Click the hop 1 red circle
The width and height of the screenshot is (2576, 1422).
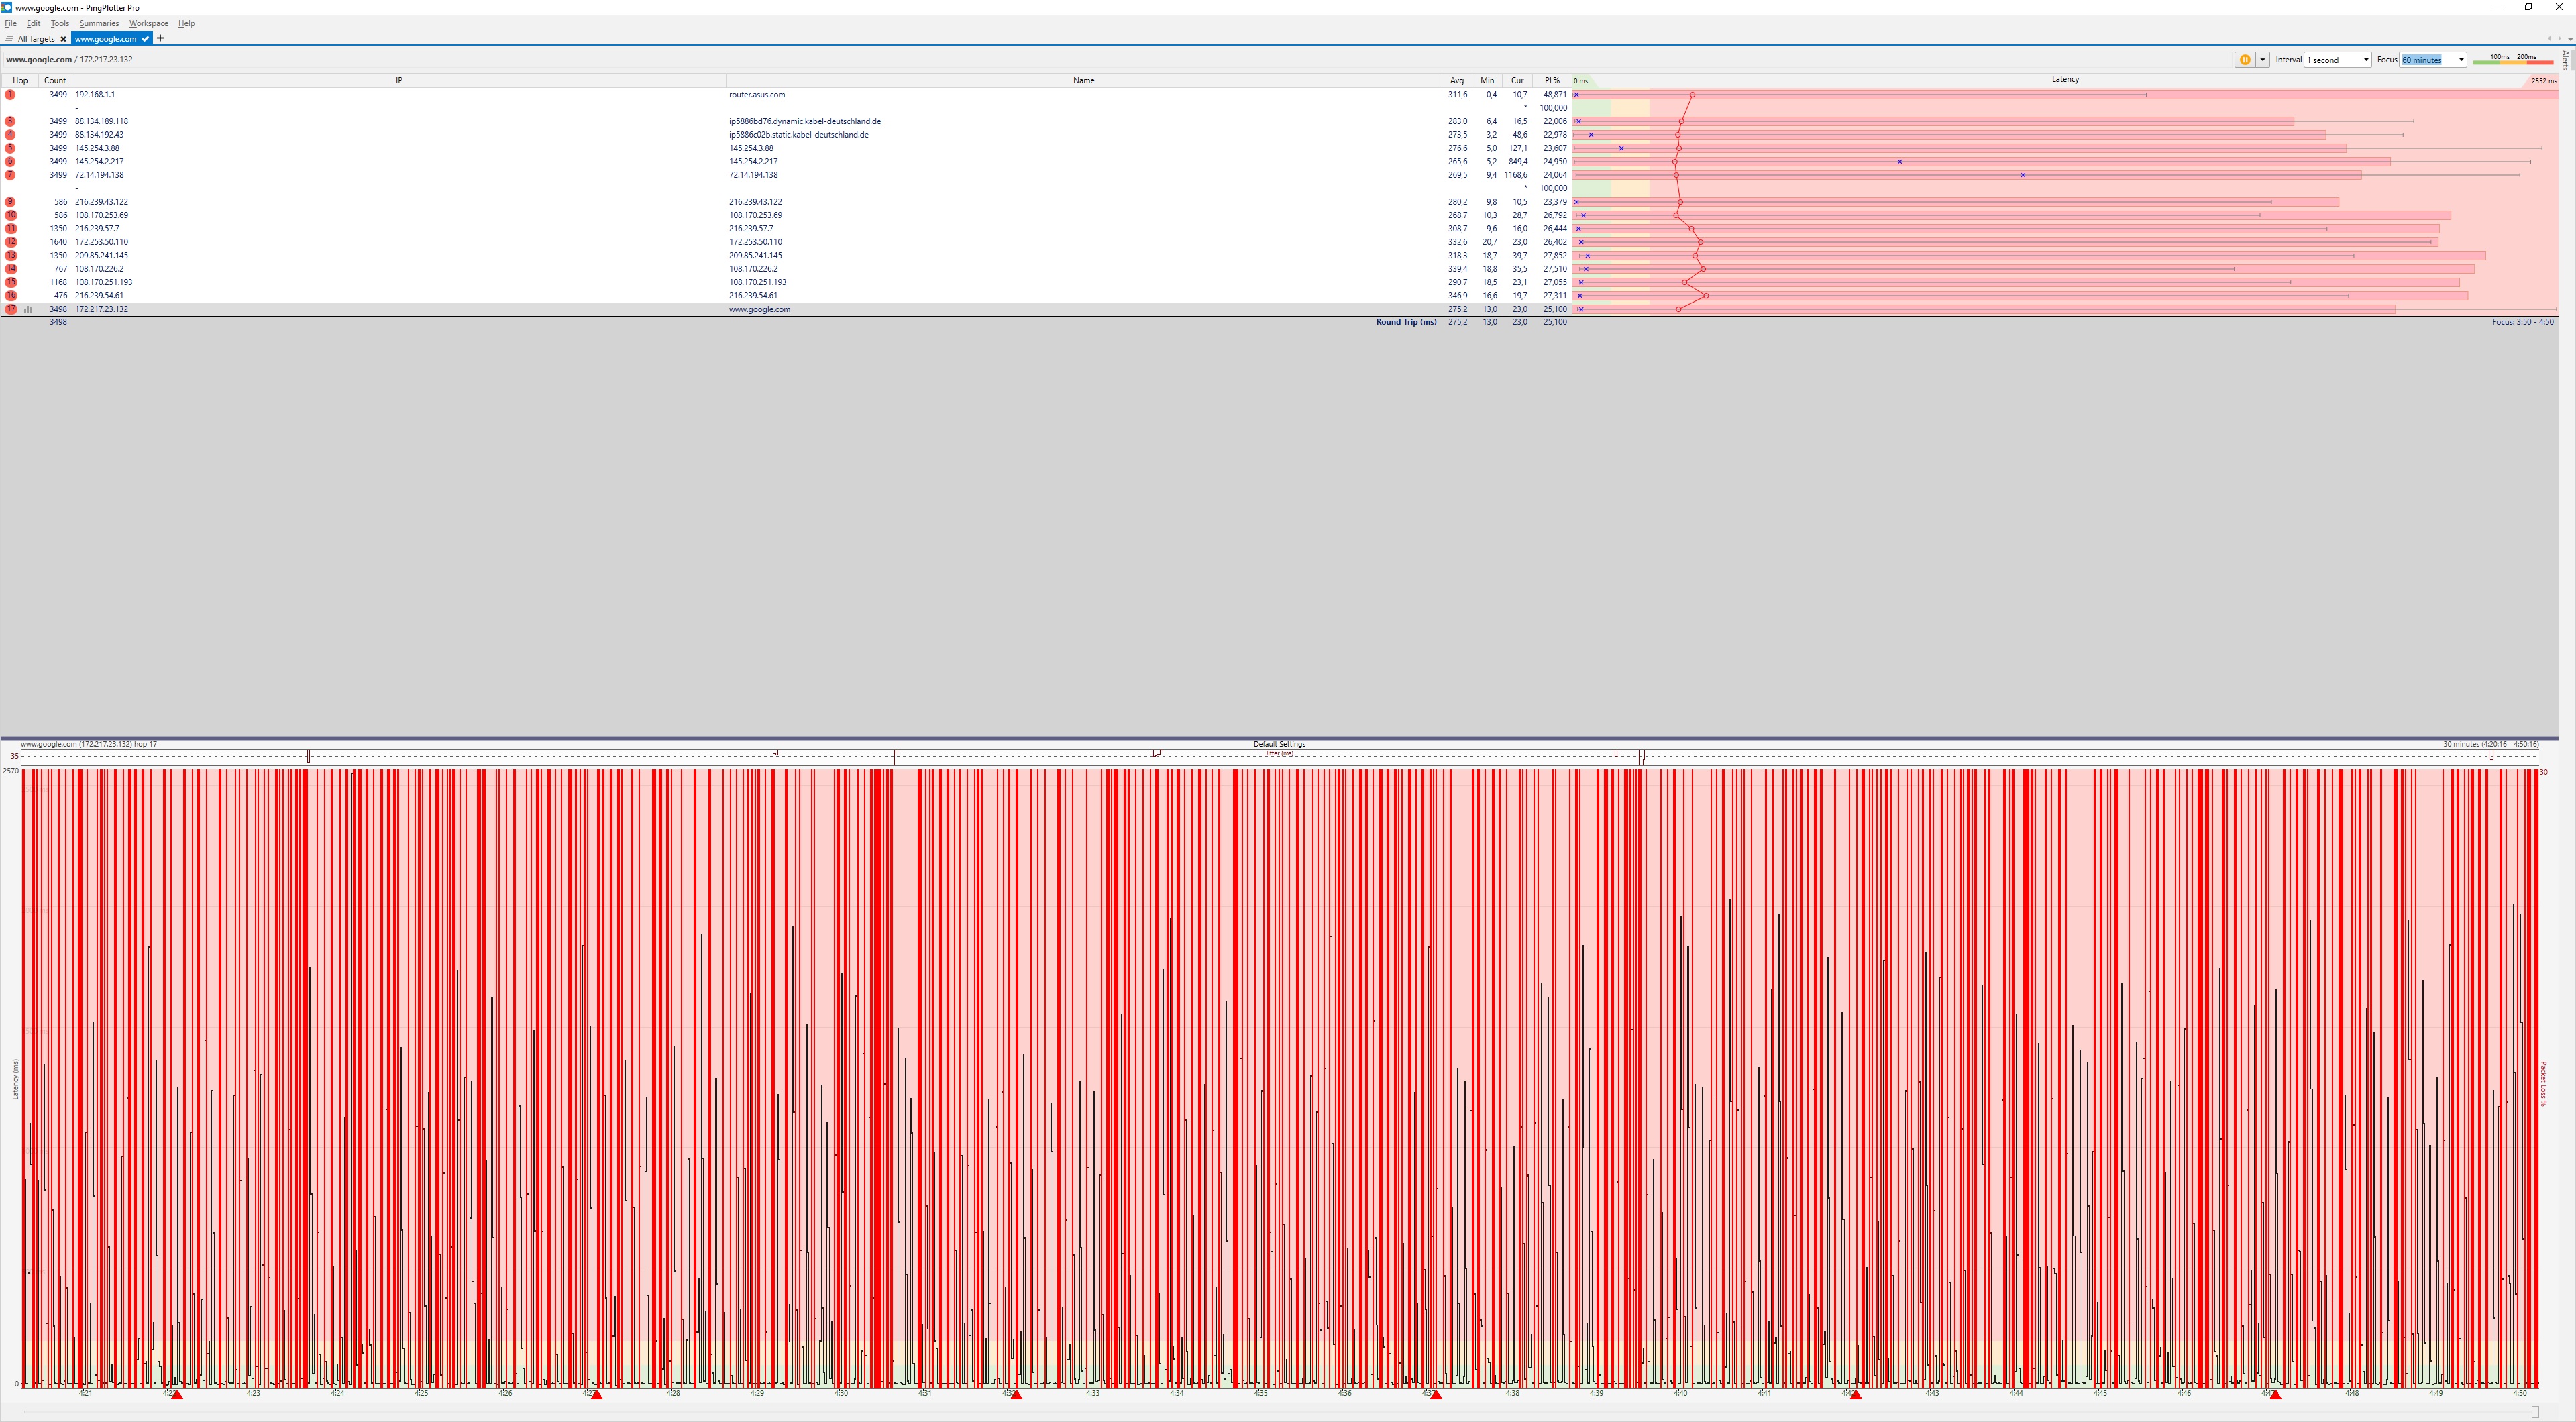coord(10,94)
